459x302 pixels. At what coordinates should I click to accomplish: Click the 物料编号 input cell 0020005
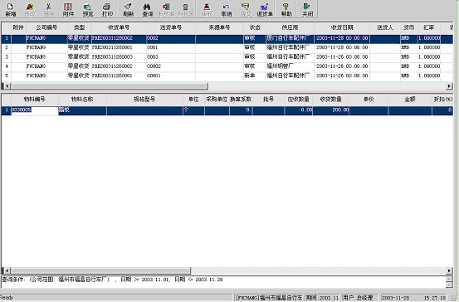tap(35, 110)
